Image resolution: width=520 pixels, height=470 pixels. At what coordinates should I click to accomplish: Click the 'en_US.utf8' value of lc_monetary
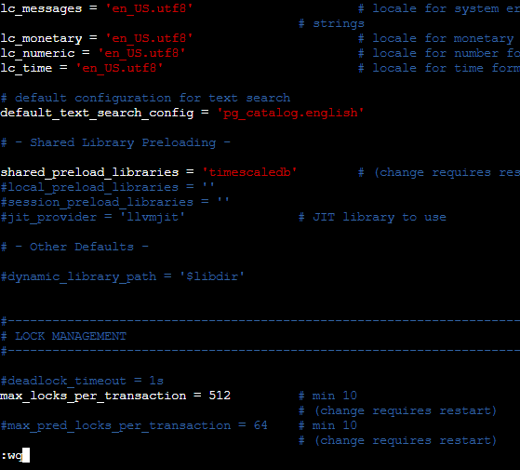click(x=149, y=38)
